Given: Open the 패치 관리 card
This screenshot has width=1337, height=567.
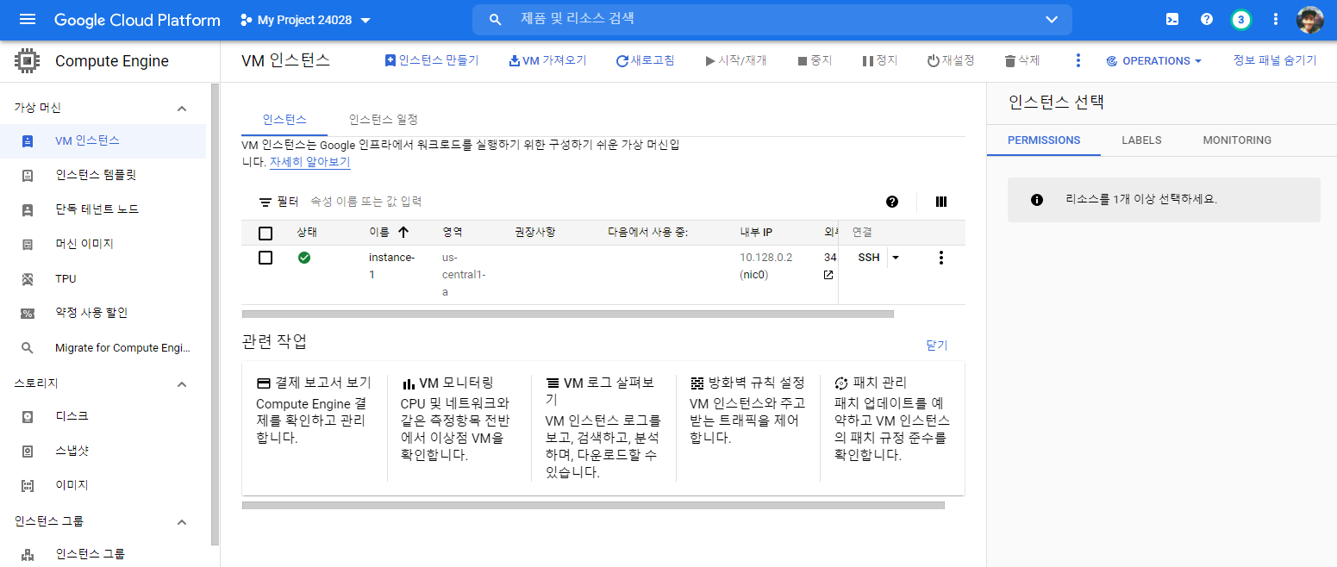Looking at the screenshot, I should tap(893, 419).
